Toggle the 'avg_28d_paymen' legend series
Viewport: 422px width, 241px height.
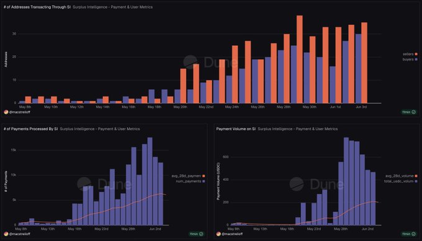[x=188, y=176]
